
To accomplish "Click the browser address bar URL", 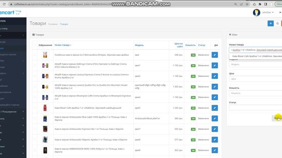I will [x=63, y=4].
